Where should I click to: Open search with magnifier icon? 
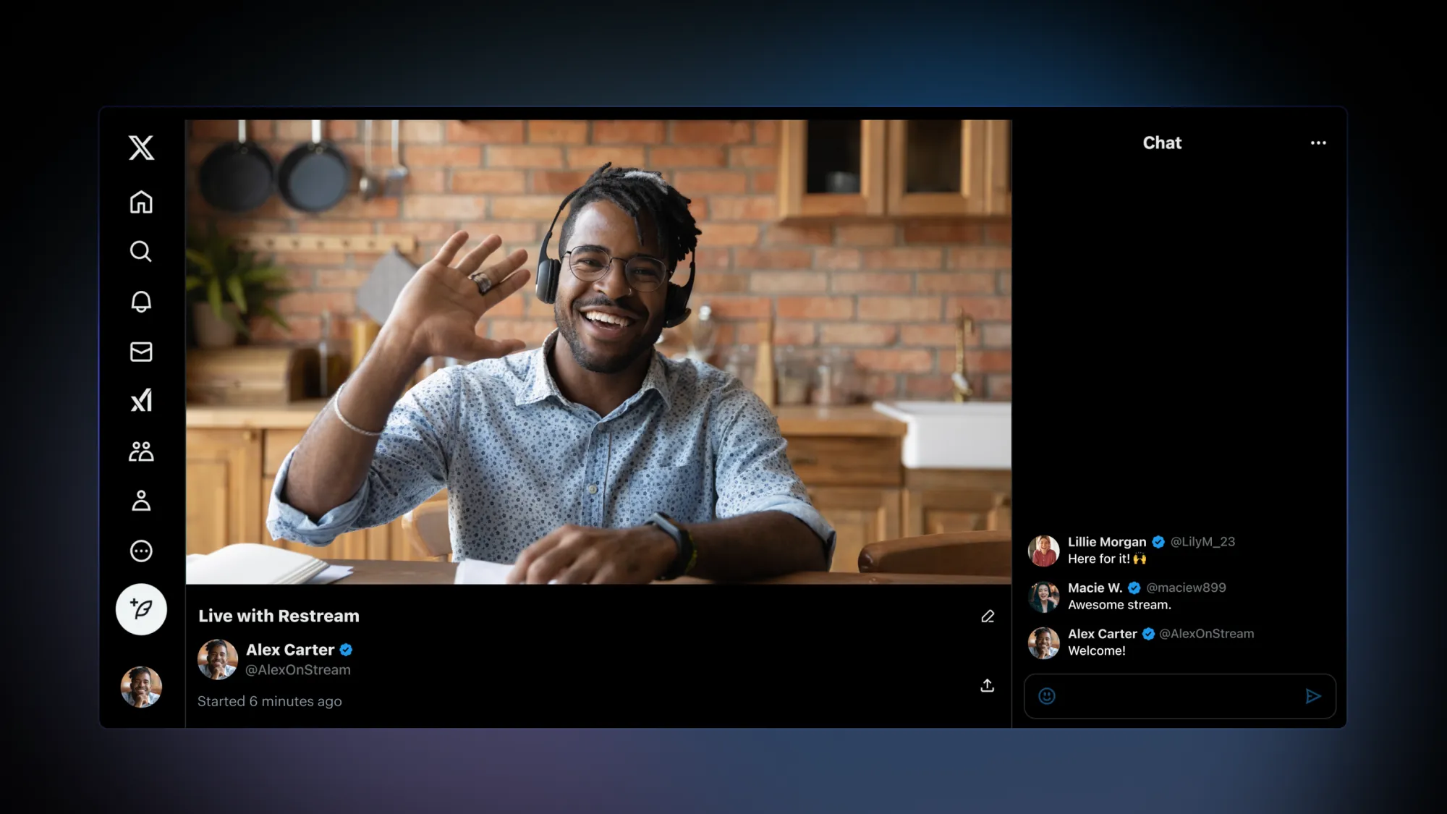pos(141,251)
